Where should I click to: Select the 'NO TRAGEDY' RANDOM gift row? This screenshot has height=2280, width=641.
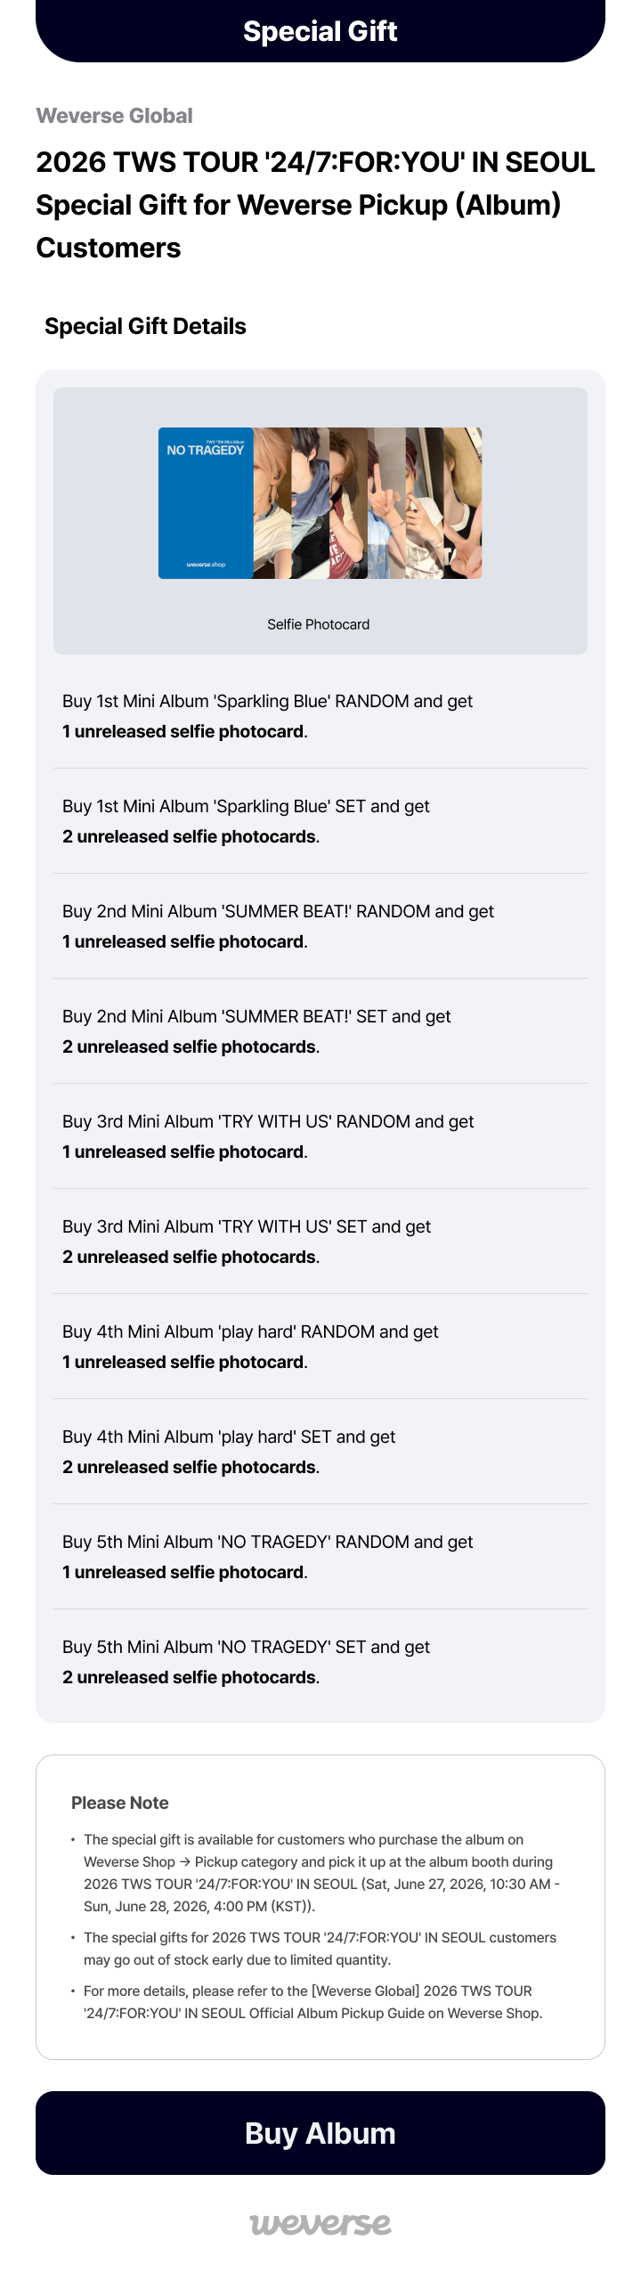(x=320, y=1557)
